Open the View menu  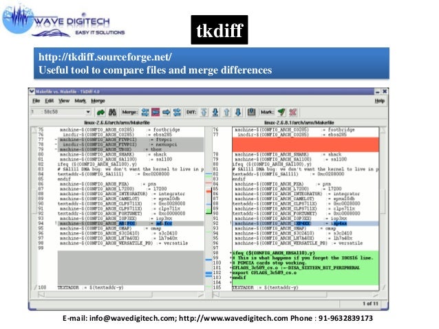coord(64,101)
